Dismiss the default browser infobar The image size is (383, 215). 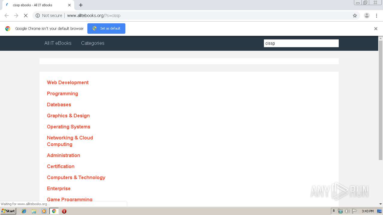[376, 29]
